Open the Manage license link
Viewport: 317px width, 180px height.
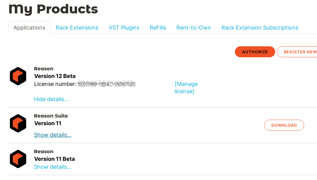pyautogui.click(x=186, y=88)
